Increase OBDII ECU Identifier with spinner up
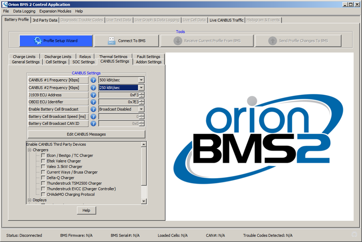The width and height of the screenshot is (362, 242). (142, 100)
